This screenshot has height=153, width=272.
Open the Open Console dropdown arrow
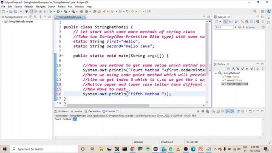pos(254,111)
